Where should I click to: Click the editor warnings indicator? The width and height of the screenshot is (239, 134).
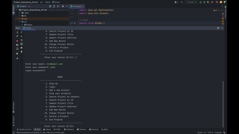215,10
